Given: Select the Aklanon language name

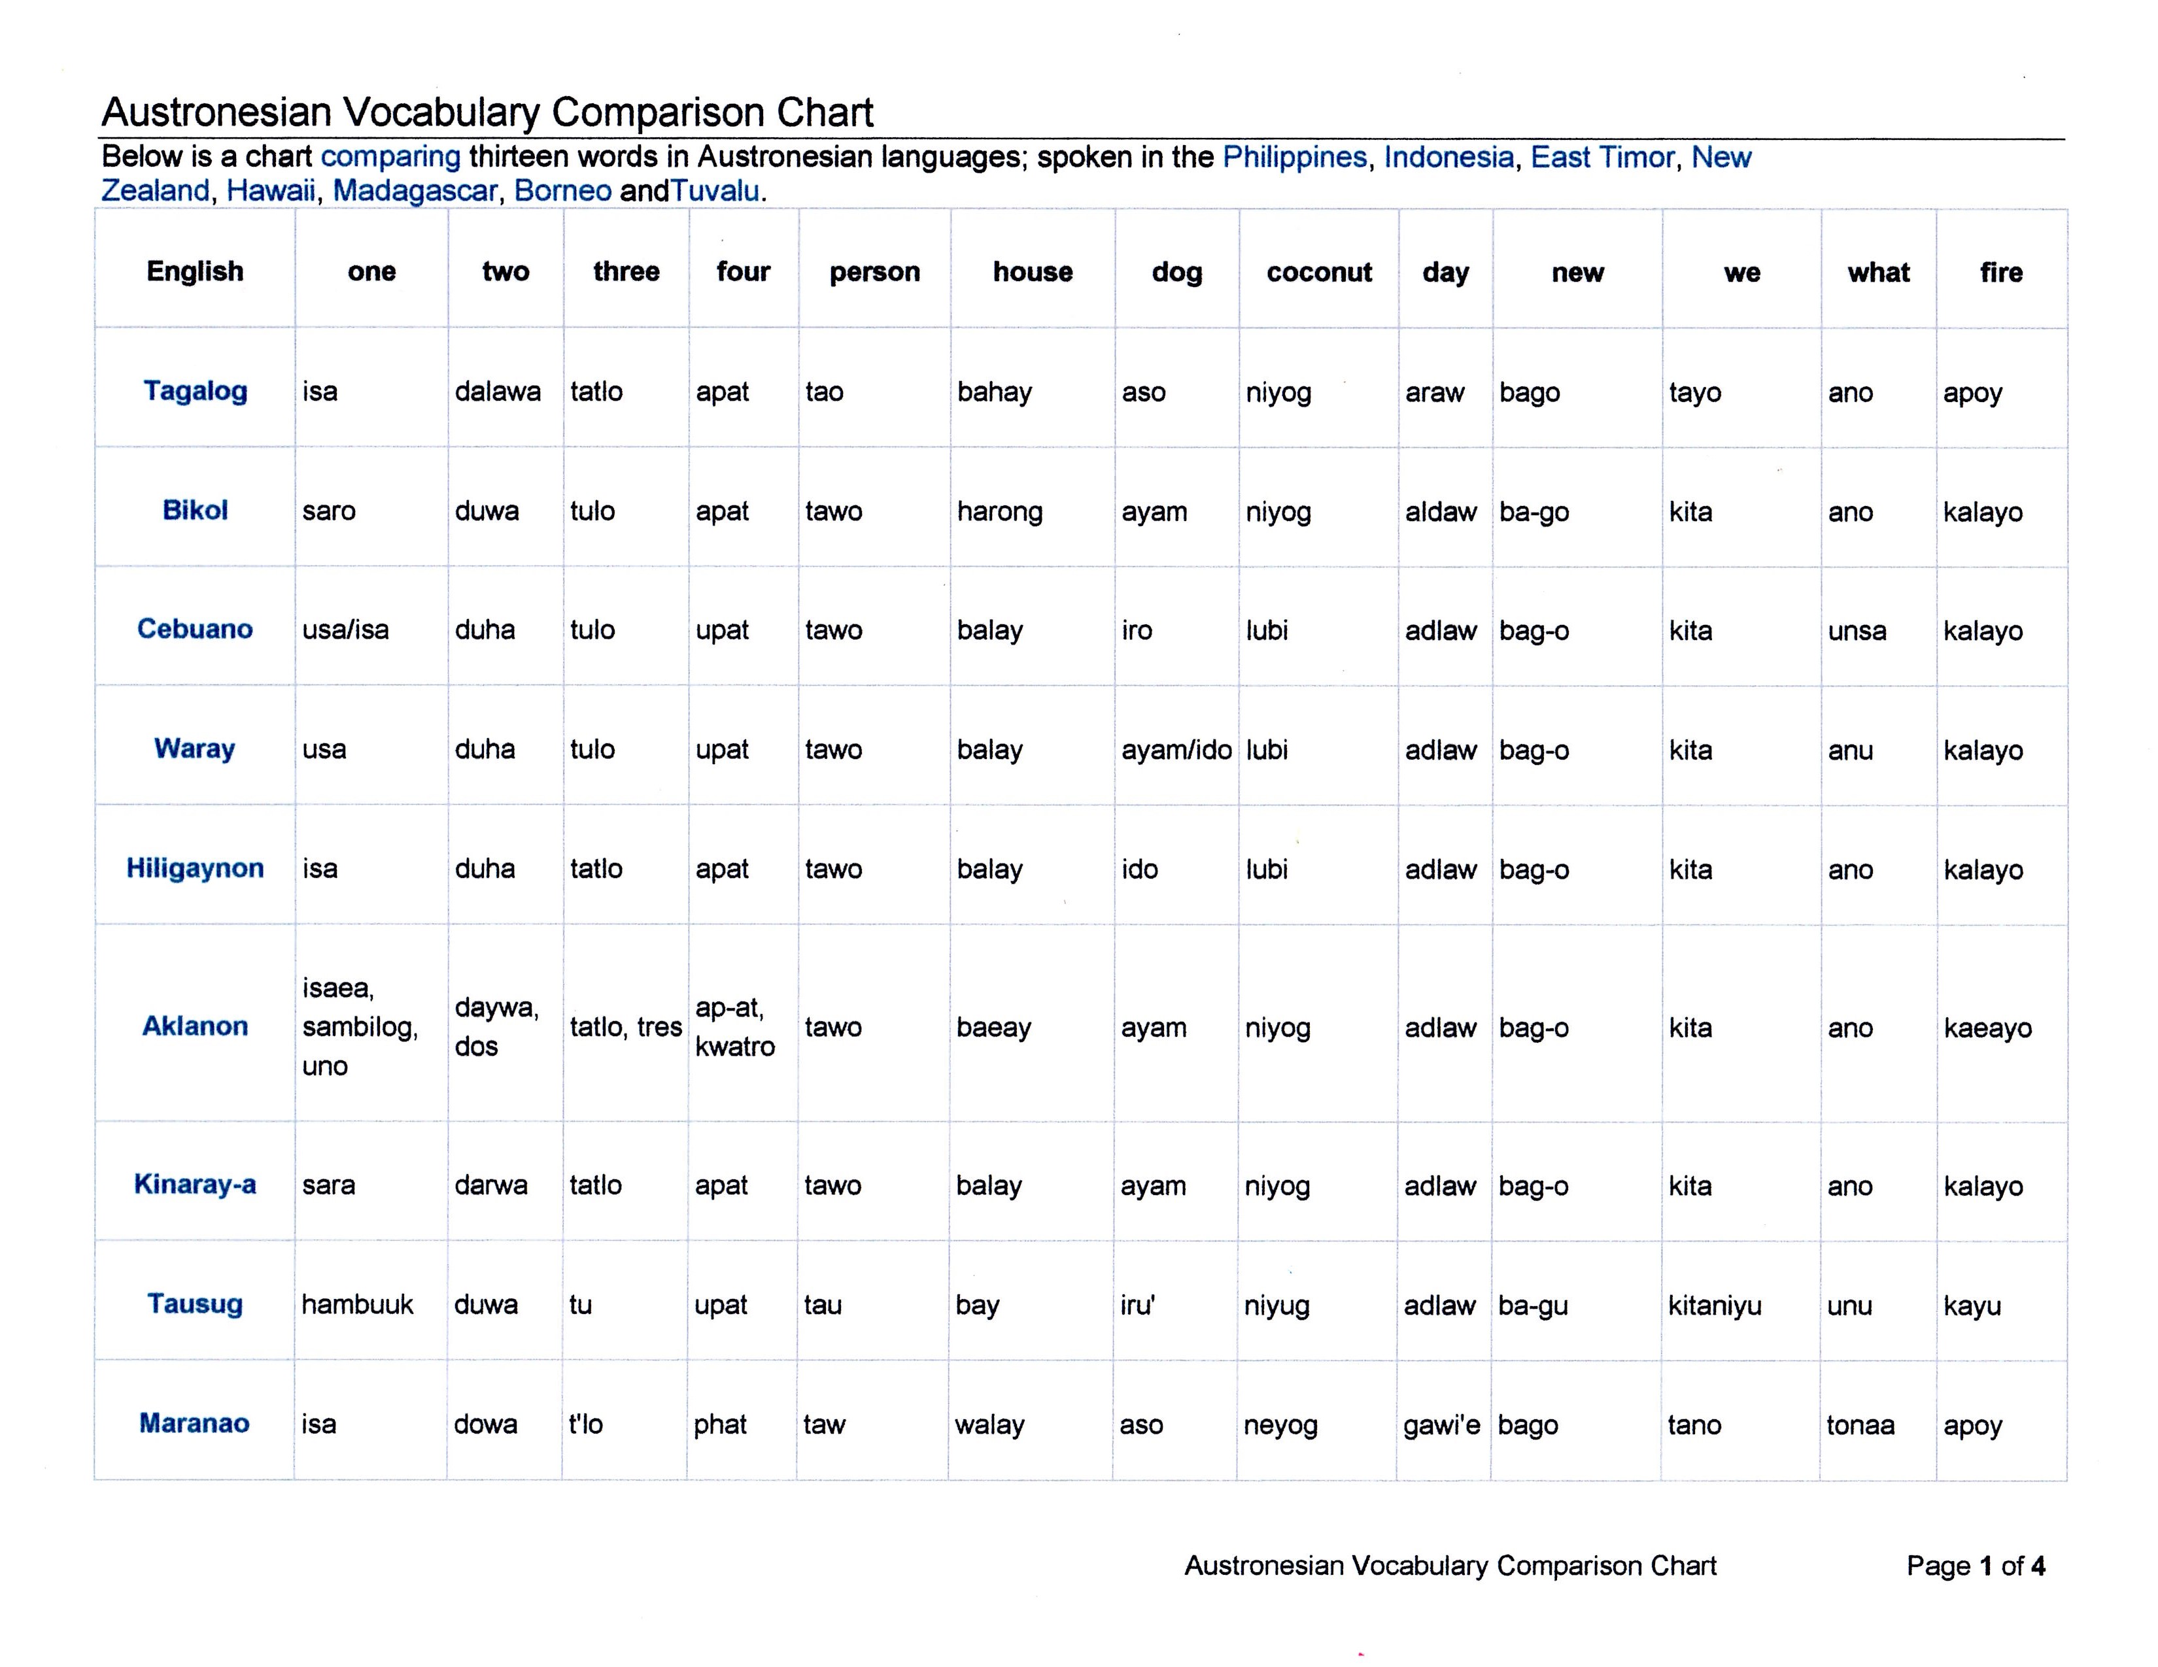Looking at the screenshot, I should point(196,1026).
